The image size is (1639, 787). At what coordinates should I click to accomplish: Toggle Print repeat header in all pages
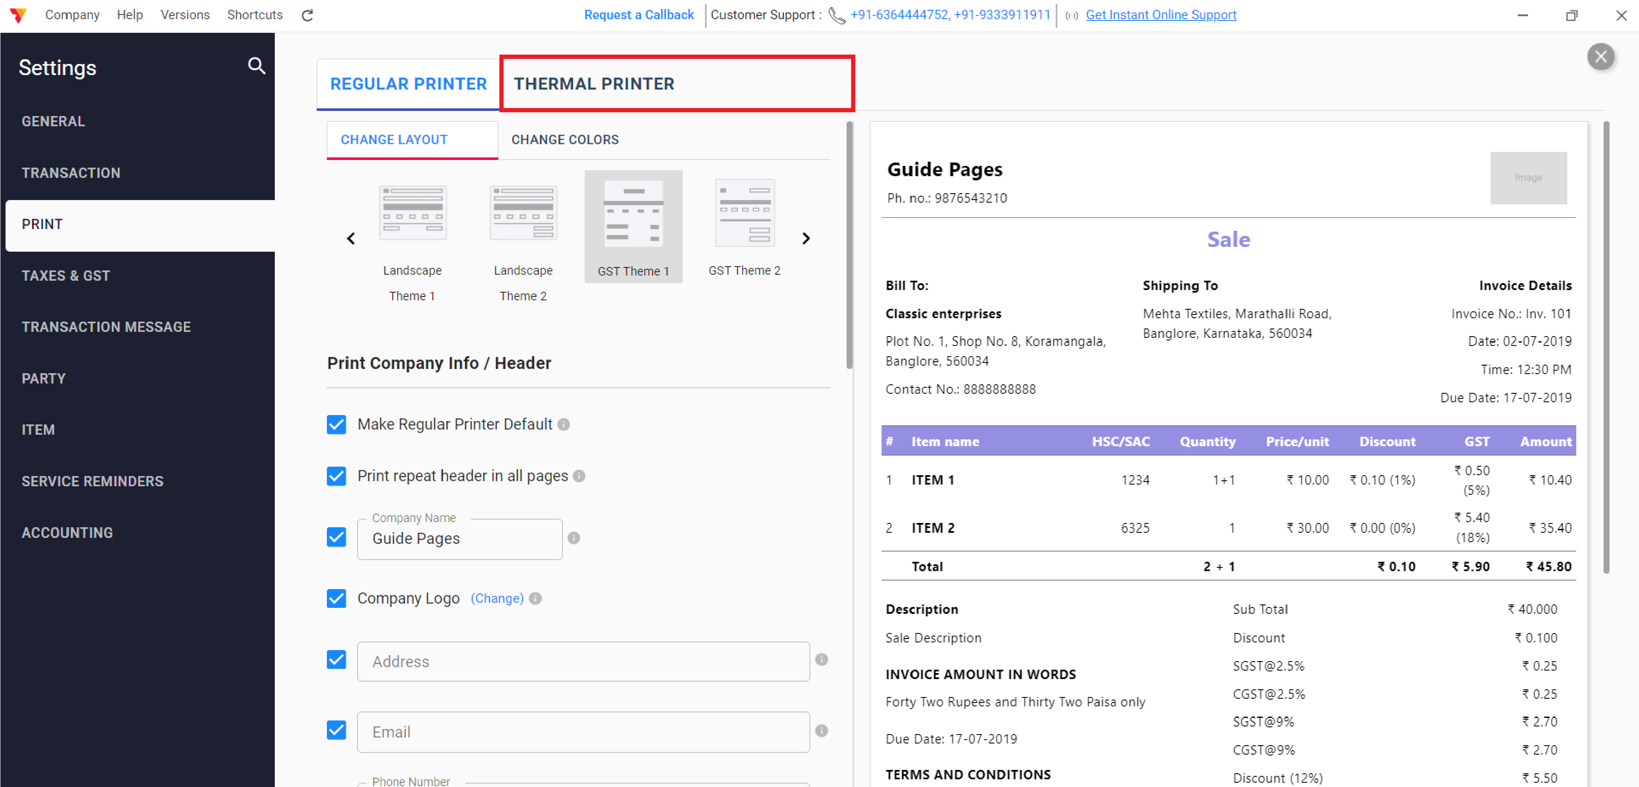[337, 476]
